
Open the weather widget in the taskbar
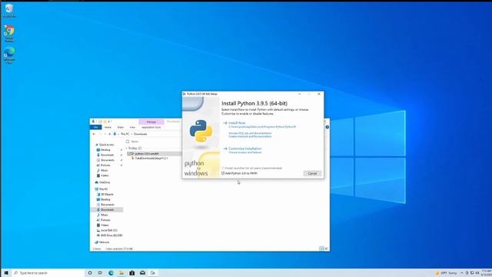(446, 273)
